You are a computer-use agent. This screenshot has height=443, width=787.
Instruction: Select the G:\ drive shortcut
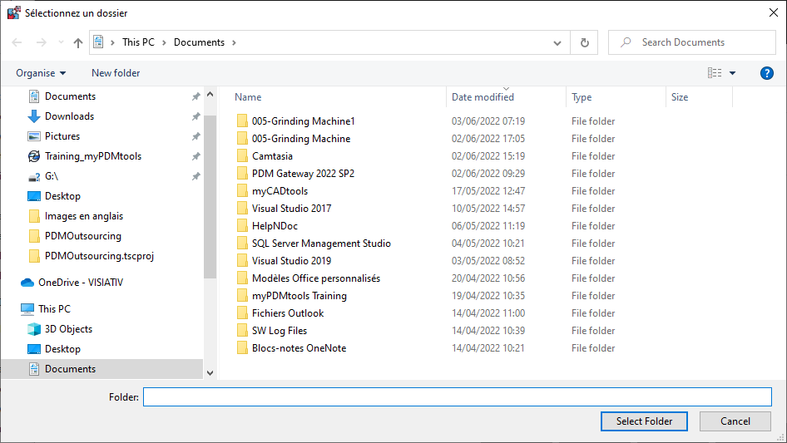click(51, 176)
